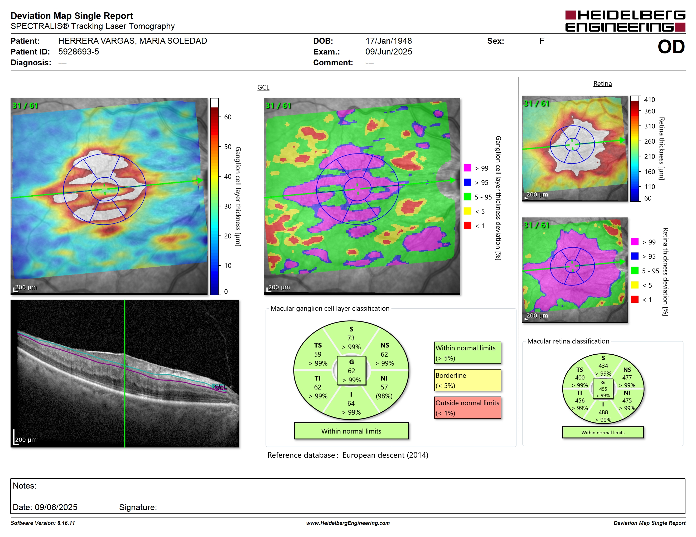Click the Signature line
Screen dimensions: 696x537
pos(138,507)
